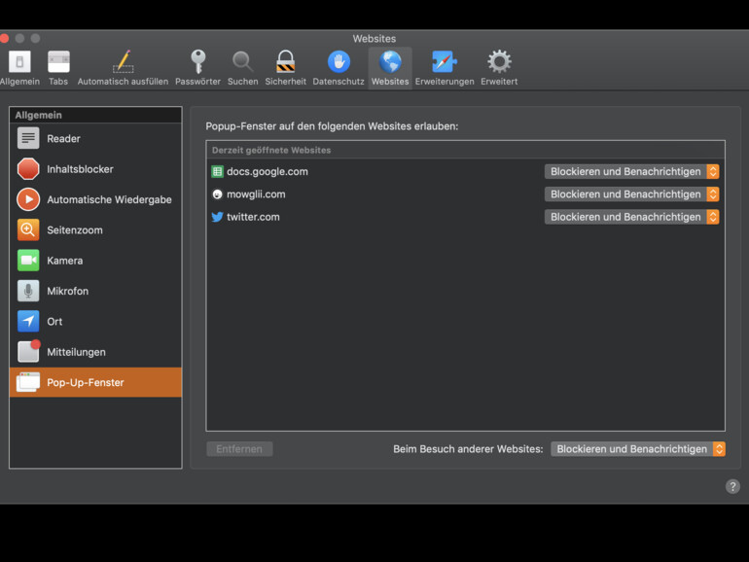This screenshot has width=749, height=562.
Task: Open the Erweitert gear icon
Action: coord(499,62)
